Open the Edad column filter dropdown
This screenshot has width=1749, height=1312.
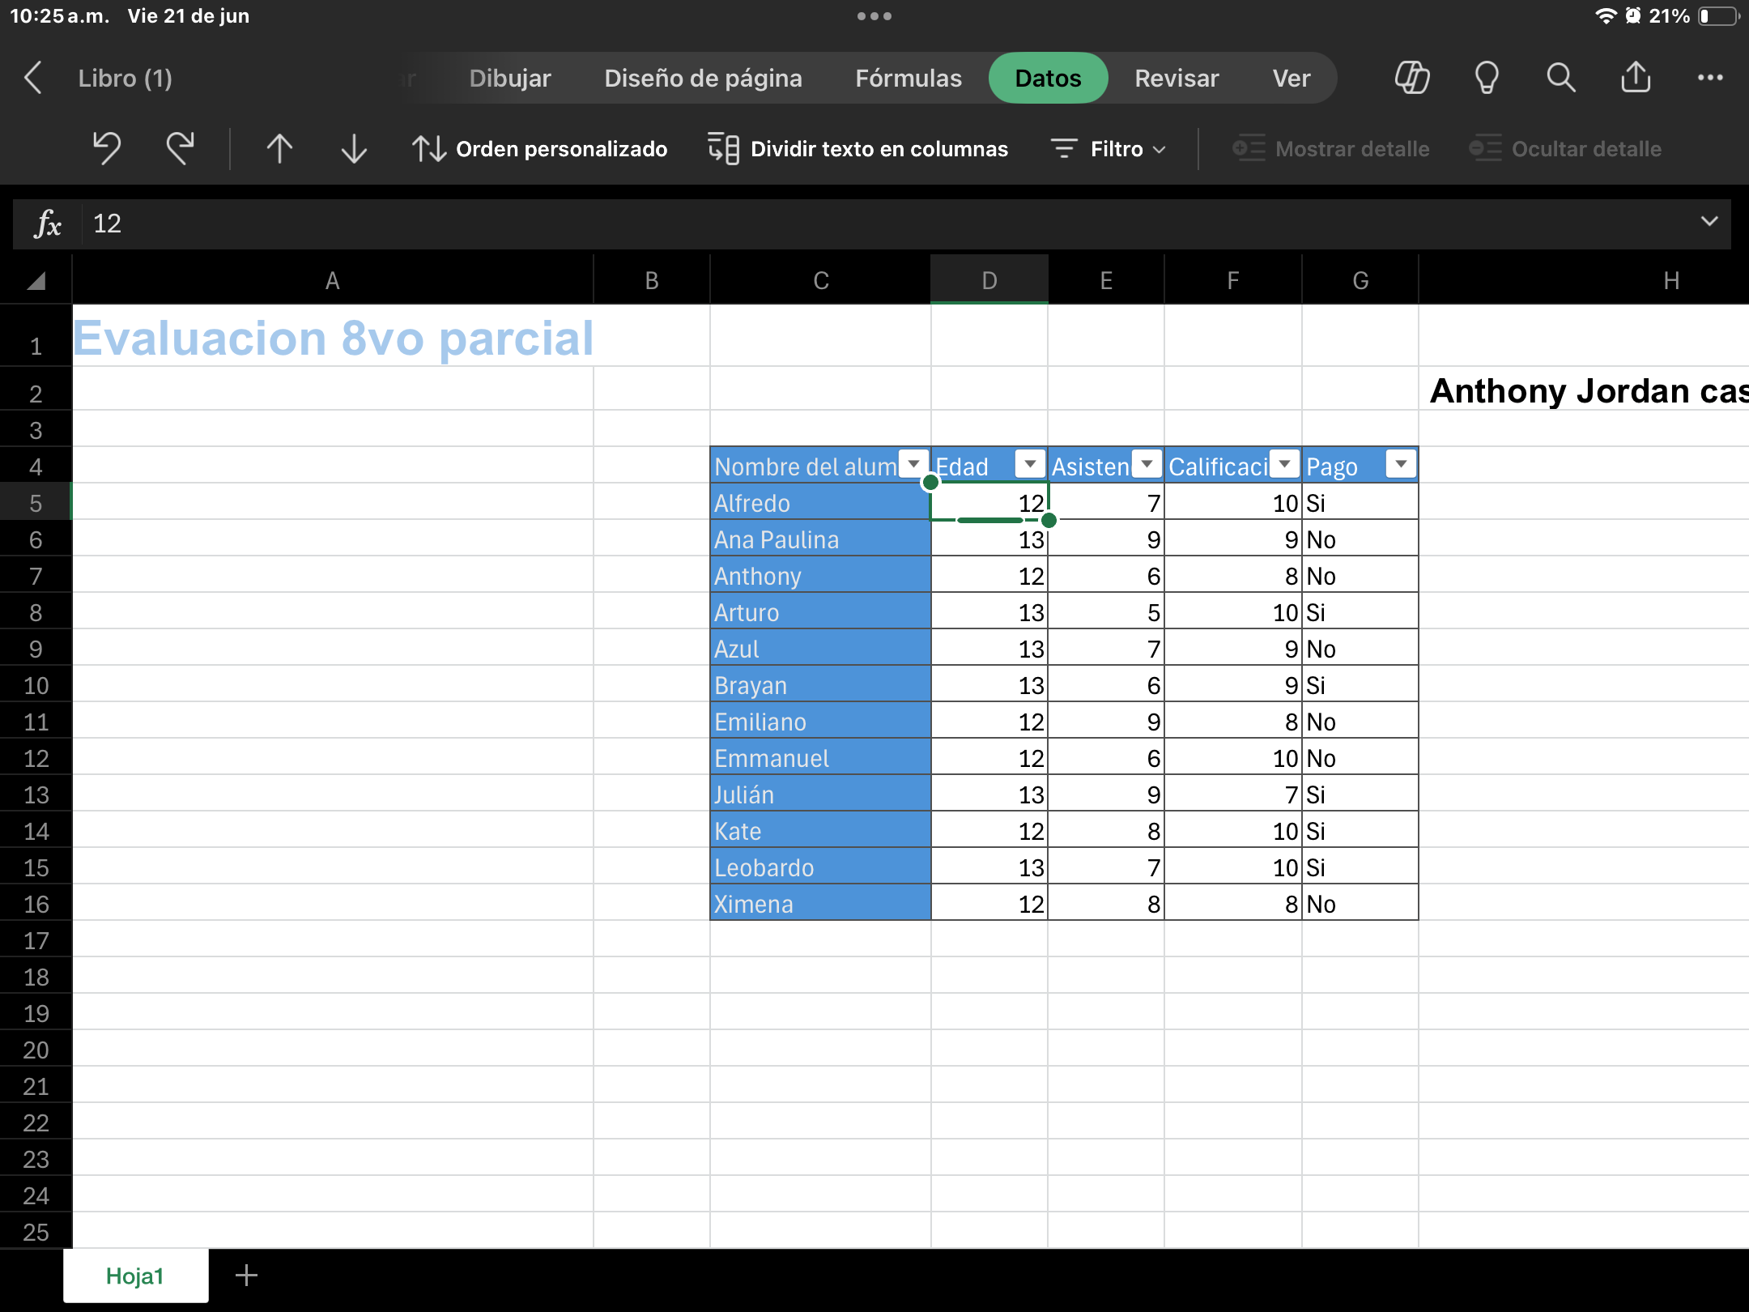(1030, 464)
